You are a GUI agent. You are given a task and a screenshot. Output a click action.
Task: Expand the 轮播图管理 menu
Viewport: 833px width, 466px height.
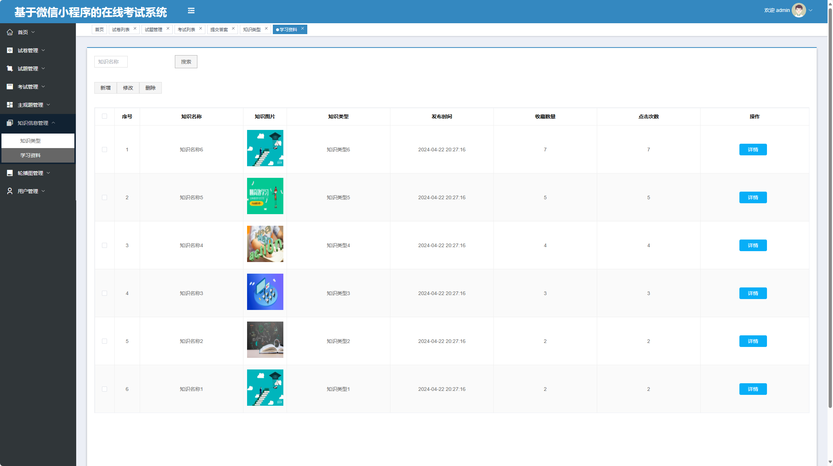click(30, 173)
